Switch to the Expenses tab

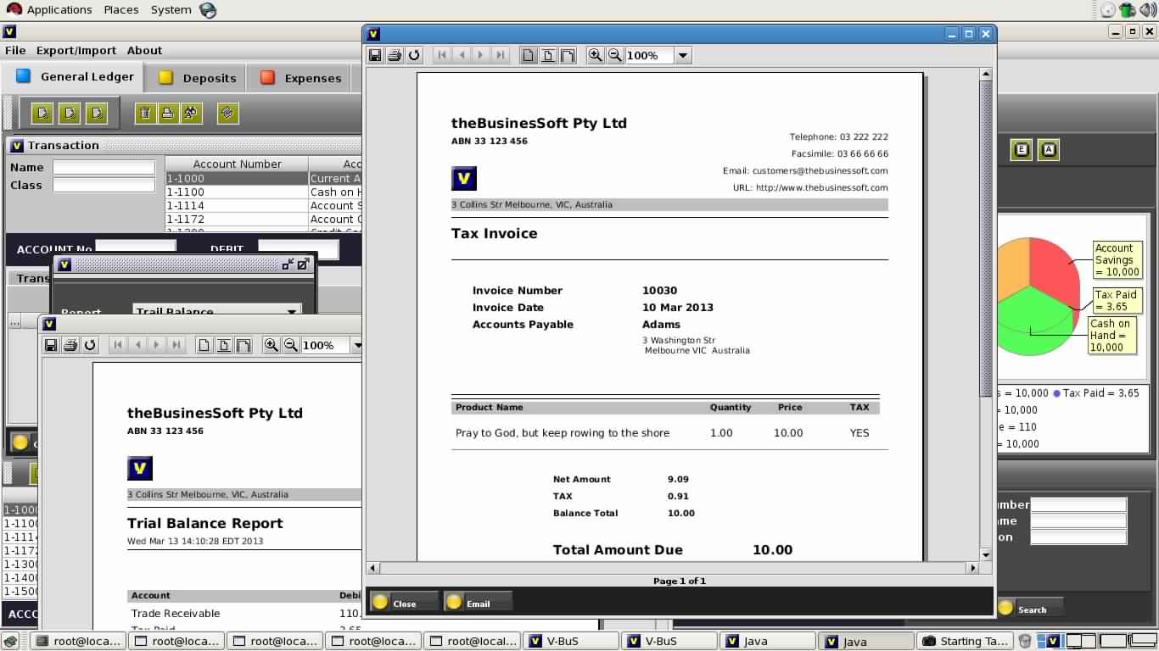(x=300, y=78)
